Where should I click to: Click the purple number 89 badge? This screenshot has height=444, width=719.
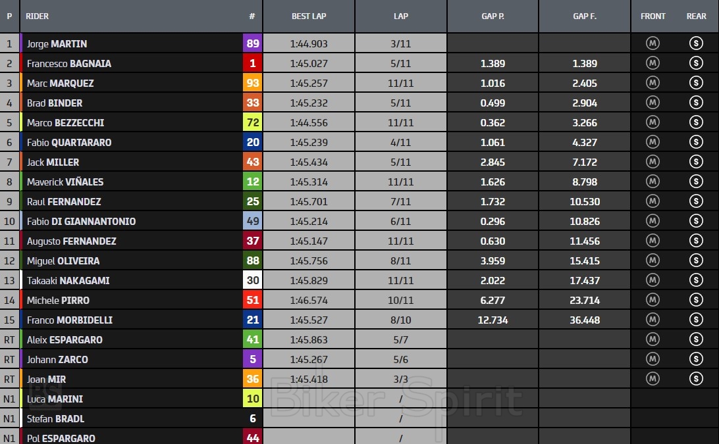click(x=253, y=44)
